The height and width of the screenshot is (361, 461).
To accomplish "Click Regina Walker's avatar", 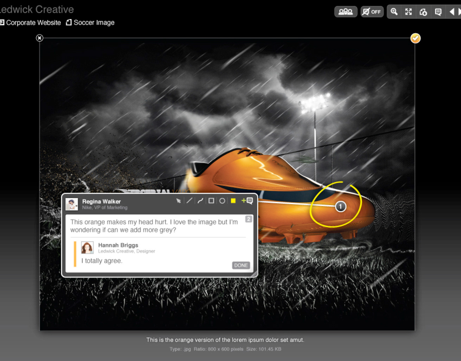I will point(72,204).
